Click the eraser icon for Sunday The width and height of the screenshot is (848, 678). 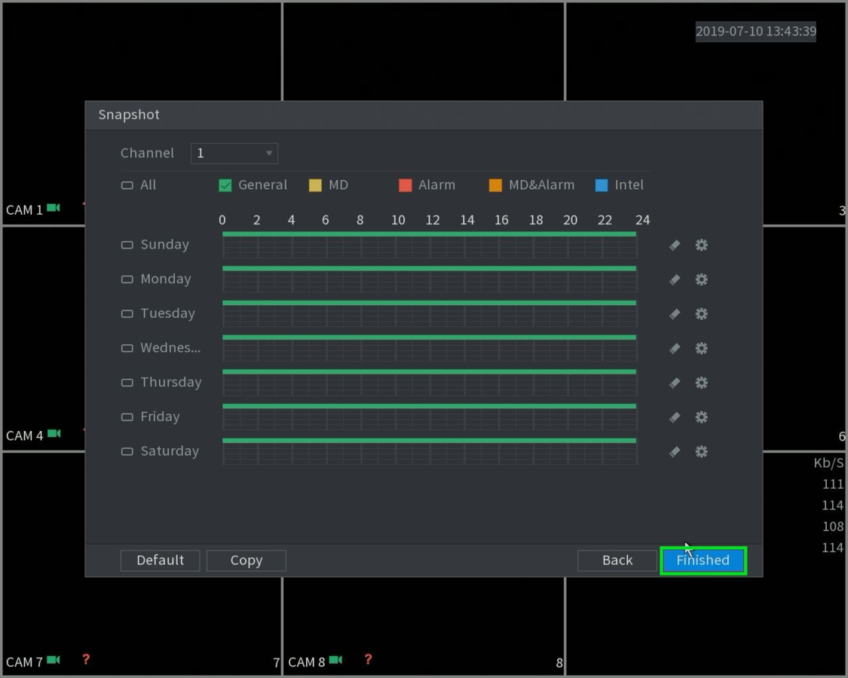click(675, 245)
